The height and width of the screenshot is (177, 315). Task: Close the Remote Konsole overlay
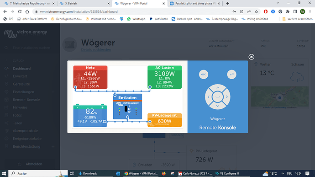click(252, 57)
